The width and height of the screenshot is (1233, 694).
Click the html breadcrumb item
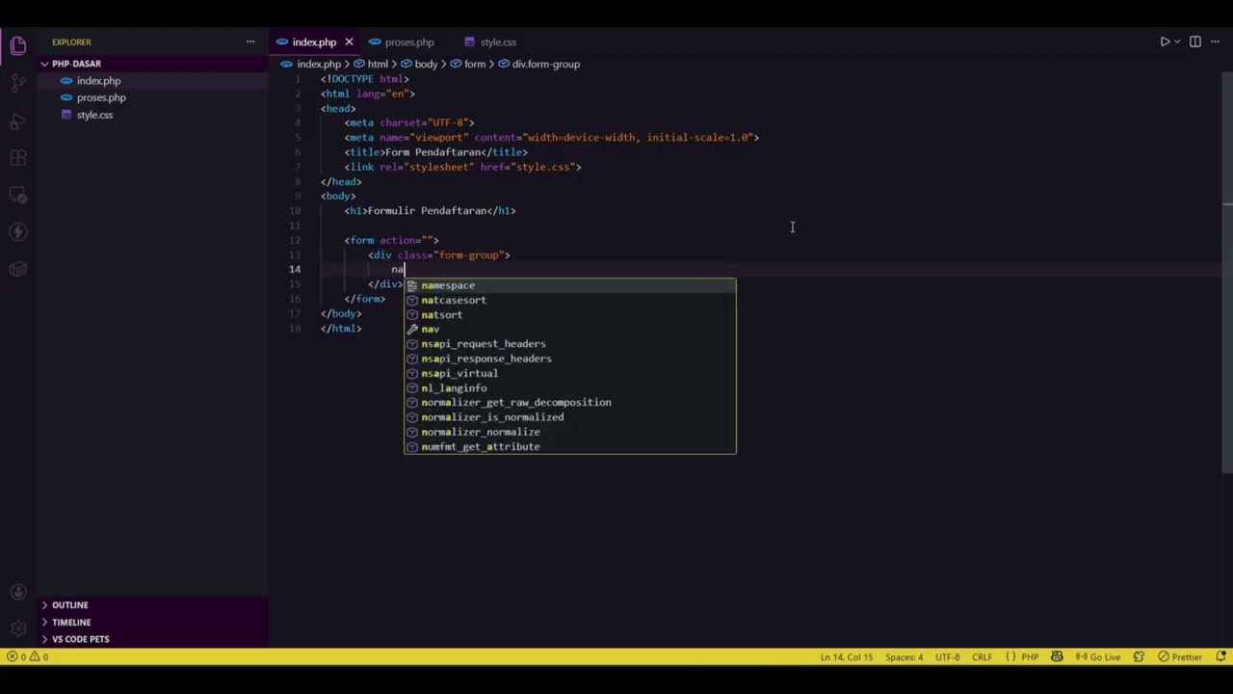377,64
